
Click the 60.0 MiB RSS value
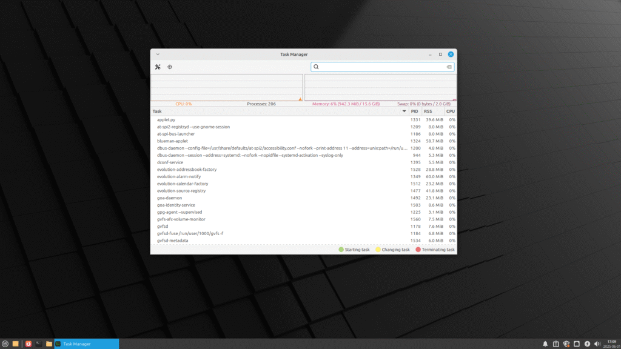pyautogui.click(x=434, y=176)
